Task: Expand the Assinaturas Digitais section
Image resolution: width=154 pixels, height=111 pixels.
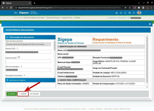Action: (x=30, y=80)
